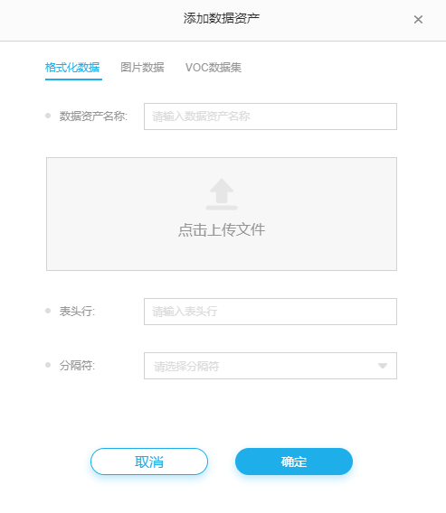Screen dimensions: 446x513
Task: Confirm with the 确定 button
Action: [x=294, y=462]
